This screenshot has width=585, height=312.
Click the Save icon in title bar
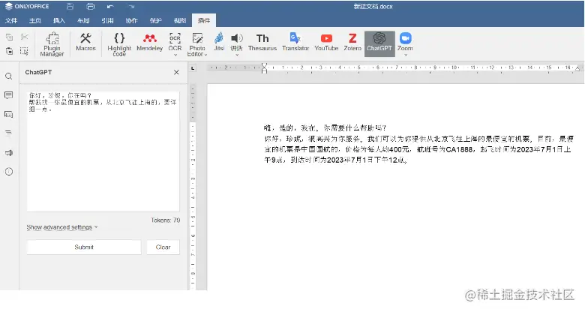(70, 6)
